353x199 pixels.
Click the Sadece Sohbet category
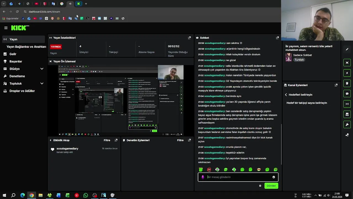click(303, 55)
